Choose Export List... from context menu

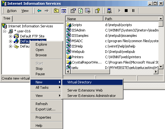pyautogui.click(x=46, y=109)
